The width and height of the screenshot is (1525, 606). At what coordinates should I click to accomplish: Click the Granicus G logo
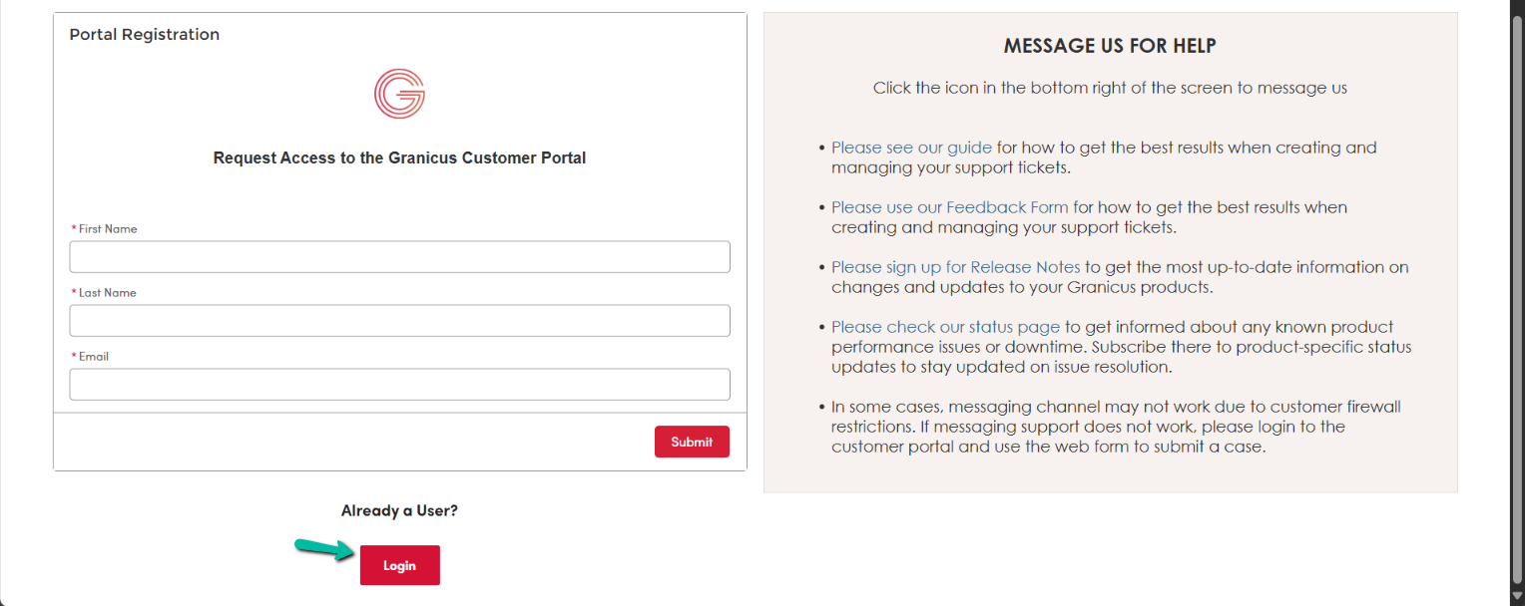pos(399,94)
